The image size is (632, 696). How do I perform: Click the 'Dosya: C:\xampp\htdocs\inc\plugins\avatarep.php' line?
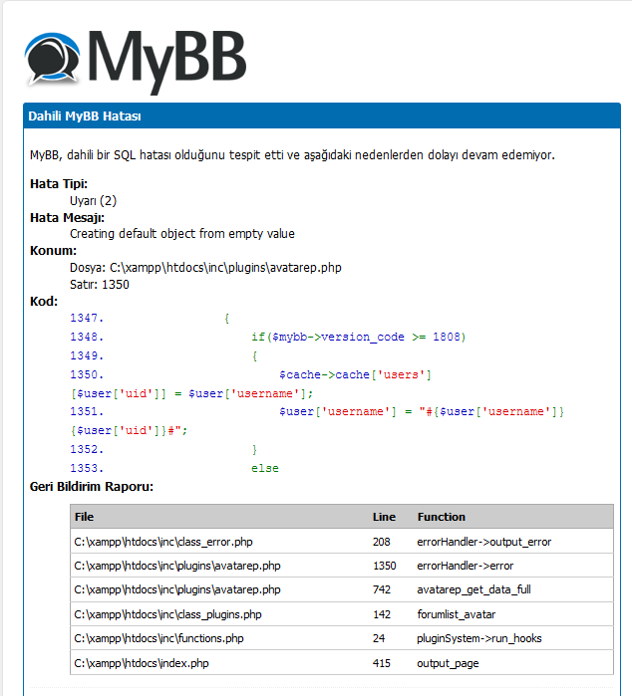click(x=205, y=268)
